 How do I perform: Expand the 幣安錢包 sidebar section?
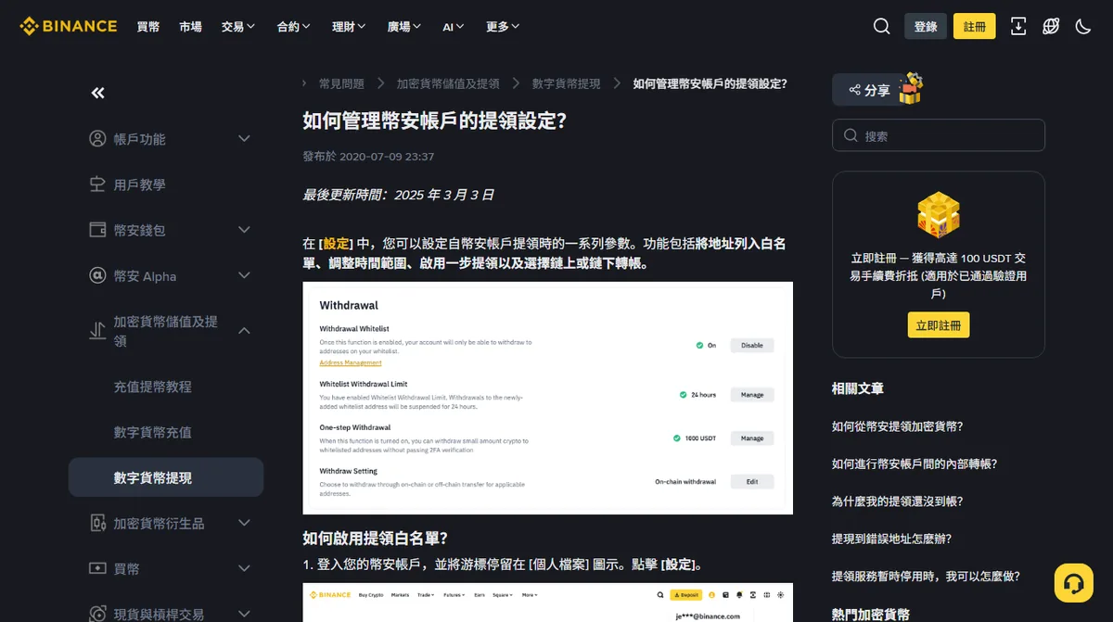(244, 230)
